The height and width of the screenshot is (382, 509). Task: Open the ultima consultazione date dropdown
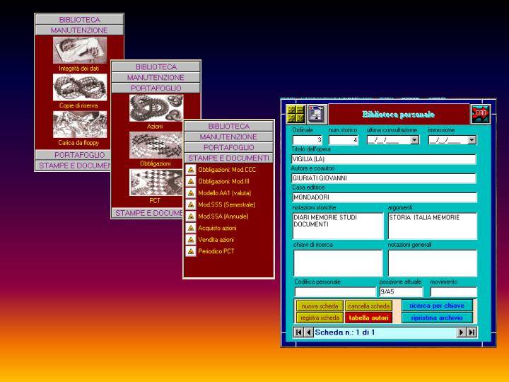414,140
